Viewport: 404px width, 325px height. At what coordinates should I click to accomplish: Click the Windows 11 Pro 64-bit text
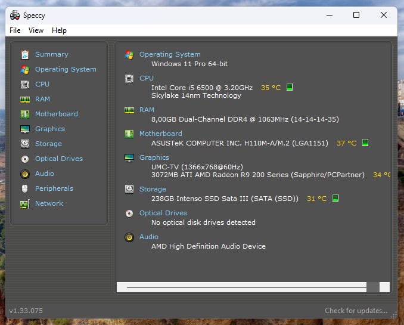coord(189,64)
